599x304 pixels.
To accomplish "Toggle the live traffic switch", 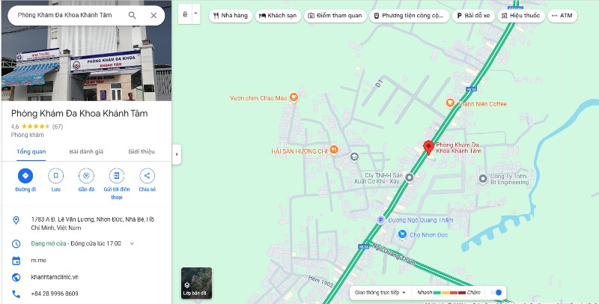I will coord(496,293).
